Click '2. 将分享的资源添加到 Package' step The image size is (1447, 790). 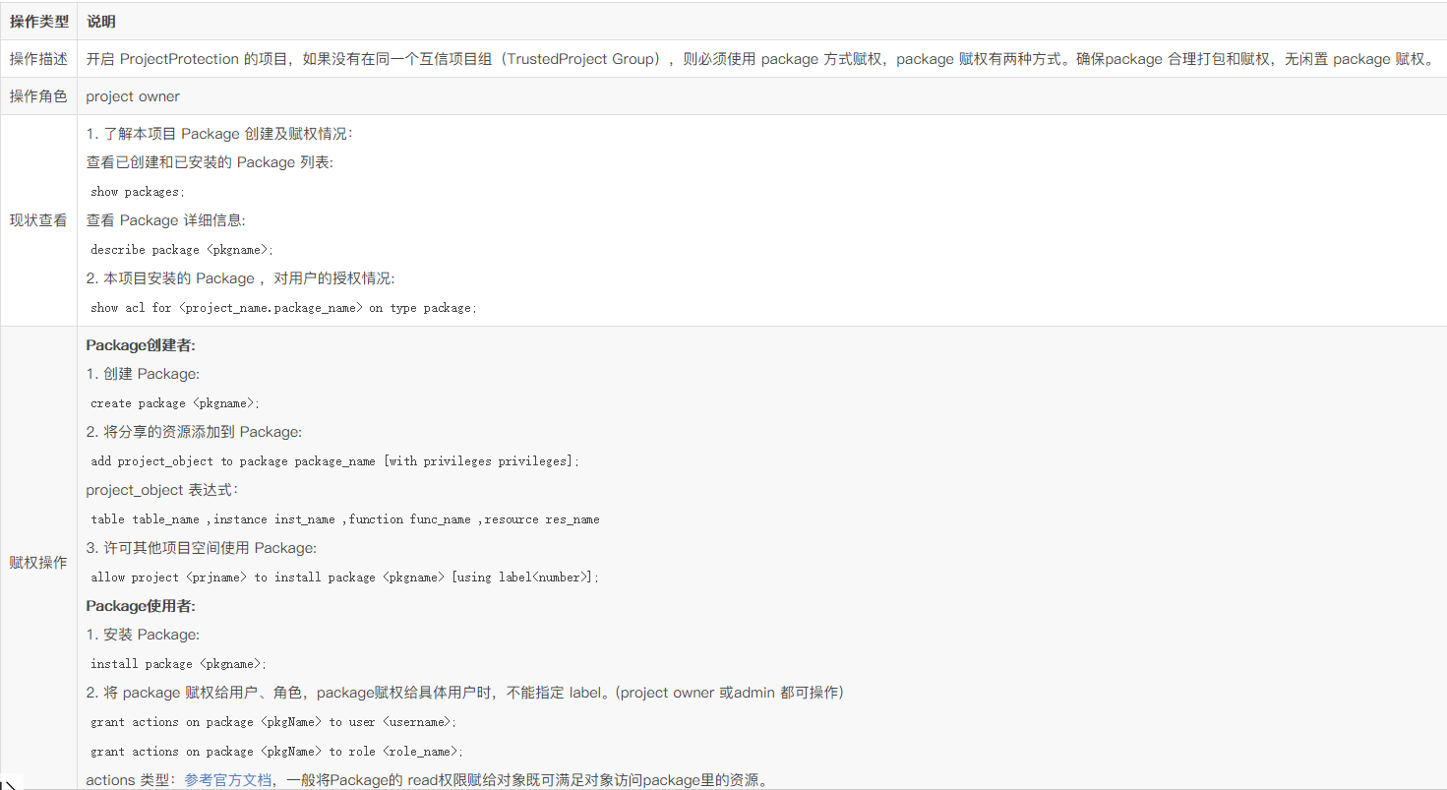(x=194, y=432)
